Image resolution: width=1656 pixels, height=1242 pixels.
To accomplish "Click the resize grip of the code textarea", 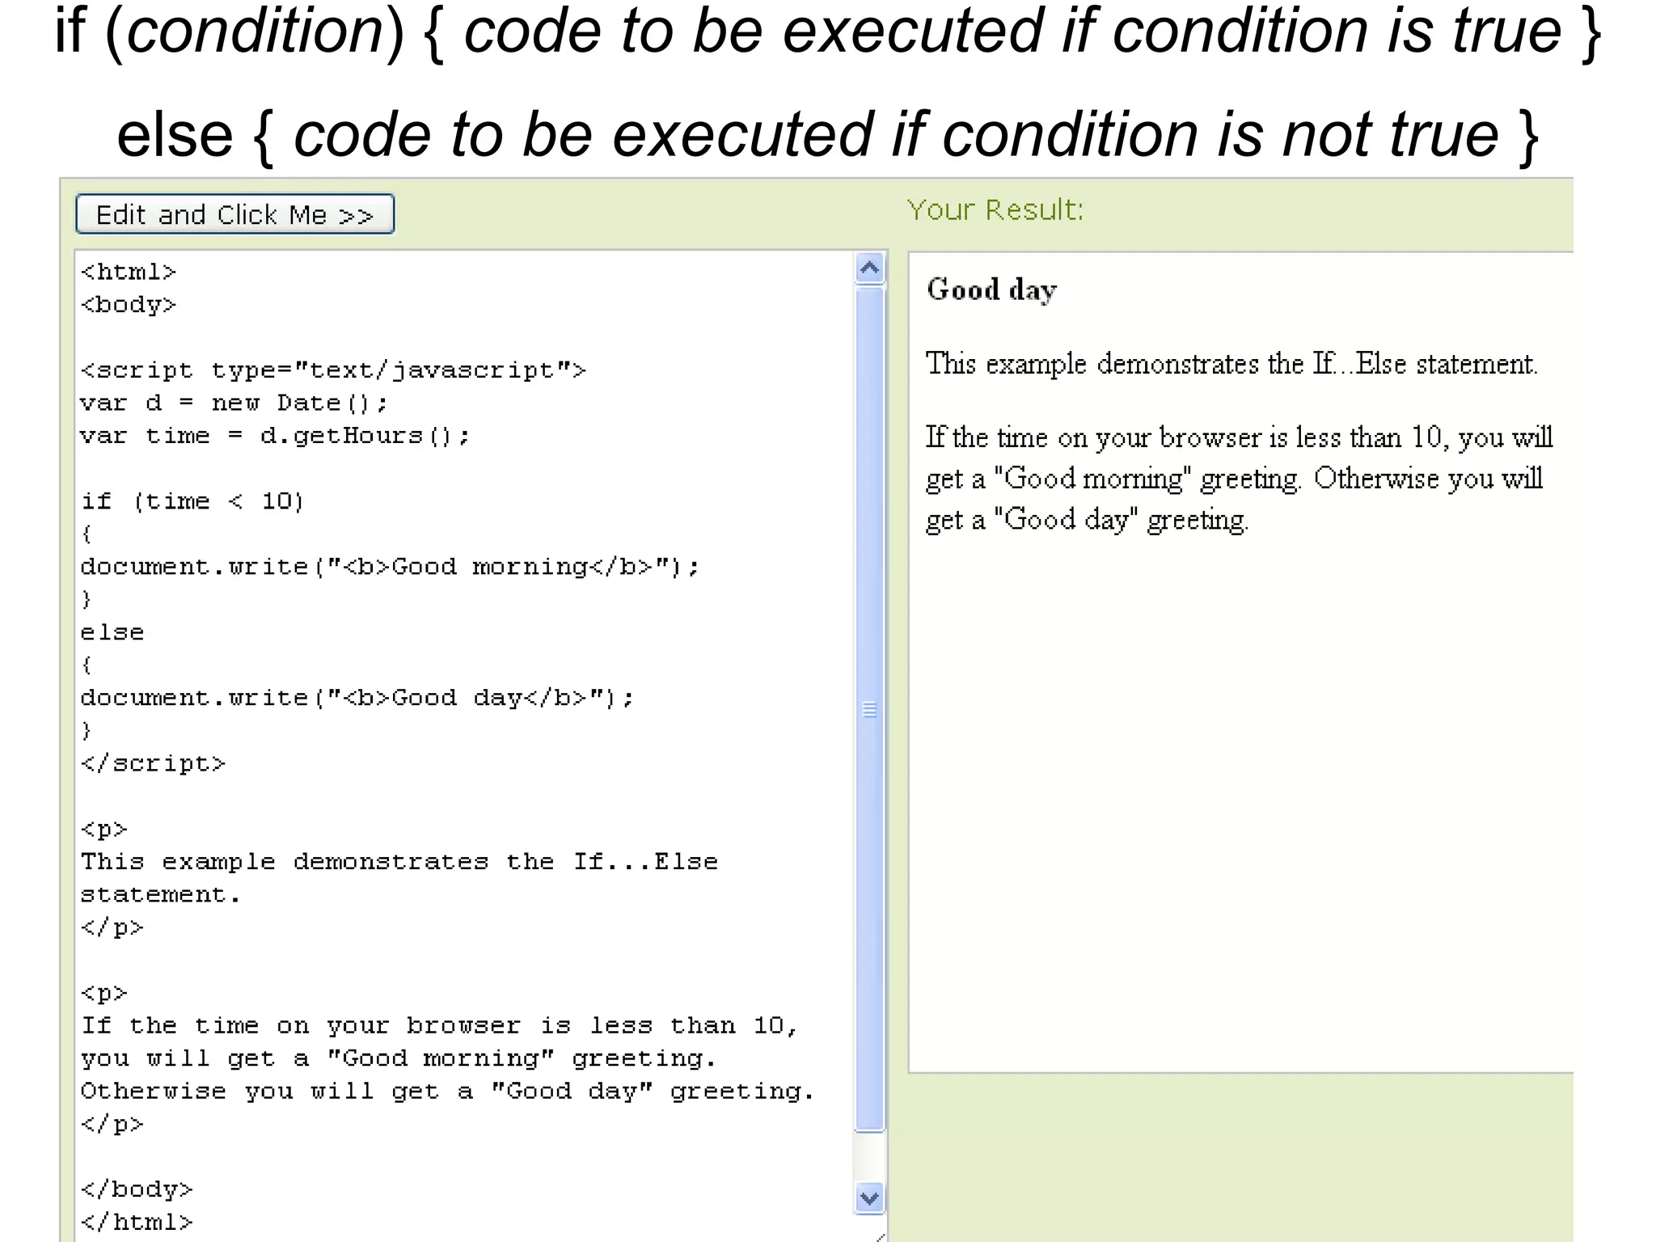I will click(x=880, y=1236).
